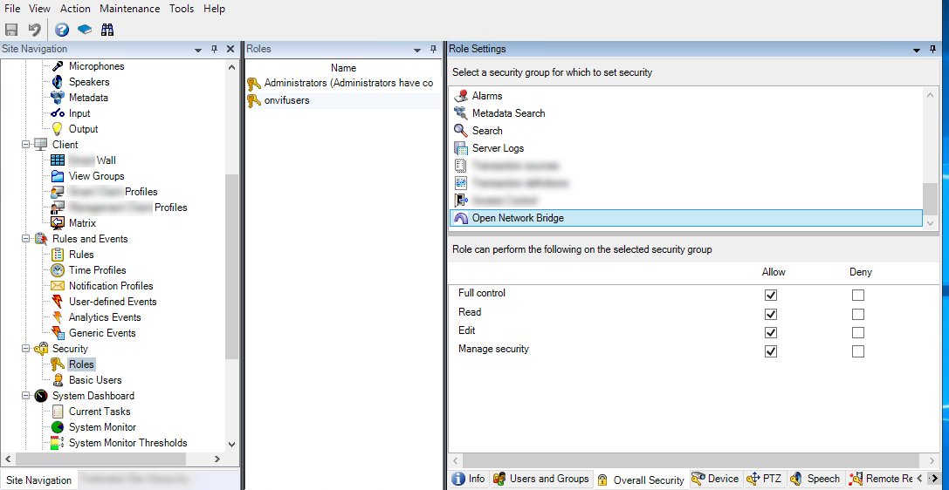Image resolution: width=949 pixels, height=490 pixels.
Task: Click the Save floppy disk toolbar icon
Action: tap(11, 30)
